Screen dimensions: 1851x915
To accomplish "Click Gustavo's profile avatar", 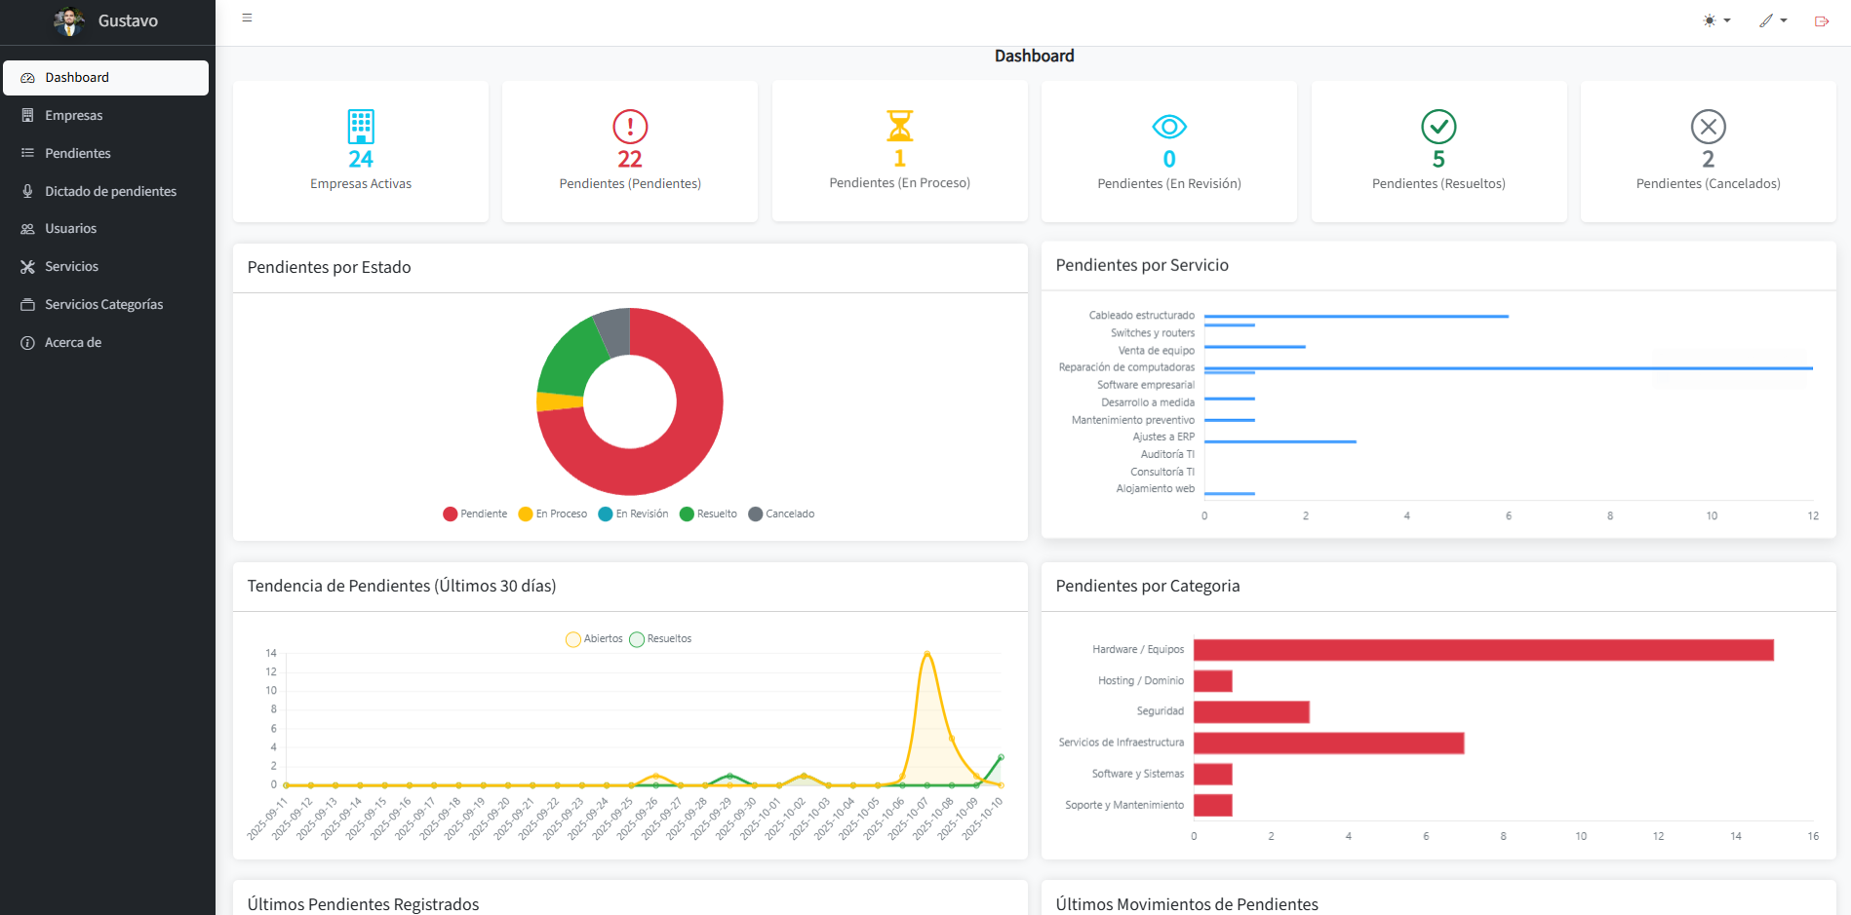I will point(68,20).
